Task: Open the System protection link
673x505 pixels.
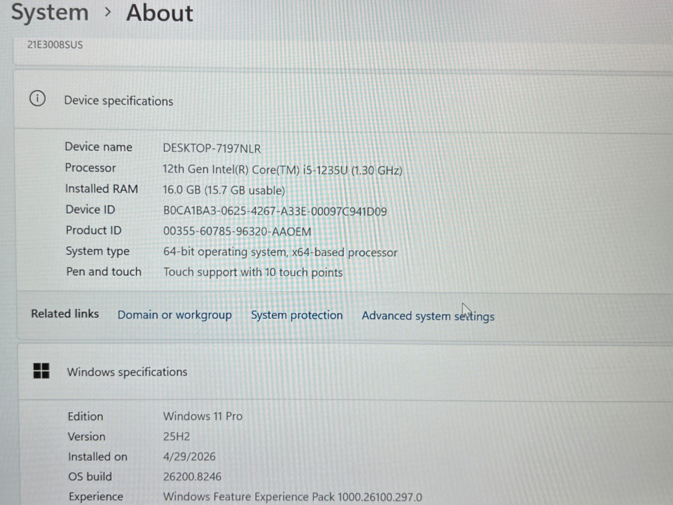Action: [x=297, y=315]
